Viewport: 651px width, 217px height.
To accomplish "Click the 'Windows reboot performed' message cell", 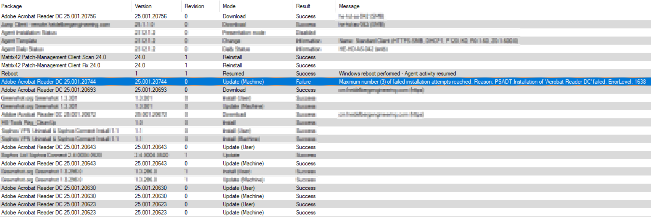I will click(397, 73).
